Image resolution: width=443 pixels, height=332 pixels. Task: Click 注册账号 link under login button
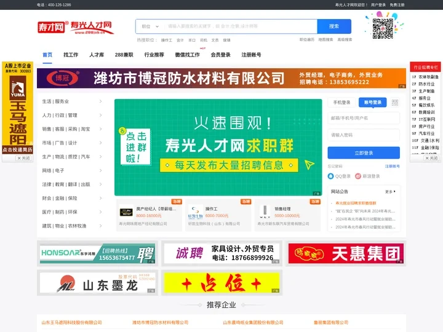[393, 166]
